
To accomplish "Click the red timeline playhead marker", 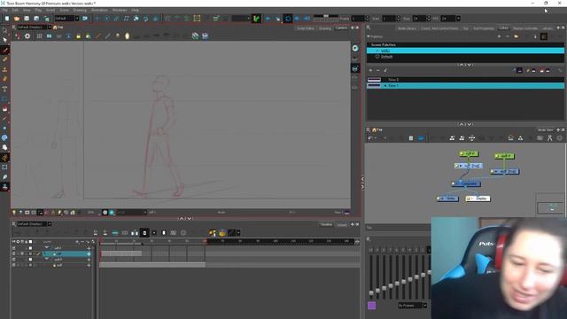I will click(100, 241).
